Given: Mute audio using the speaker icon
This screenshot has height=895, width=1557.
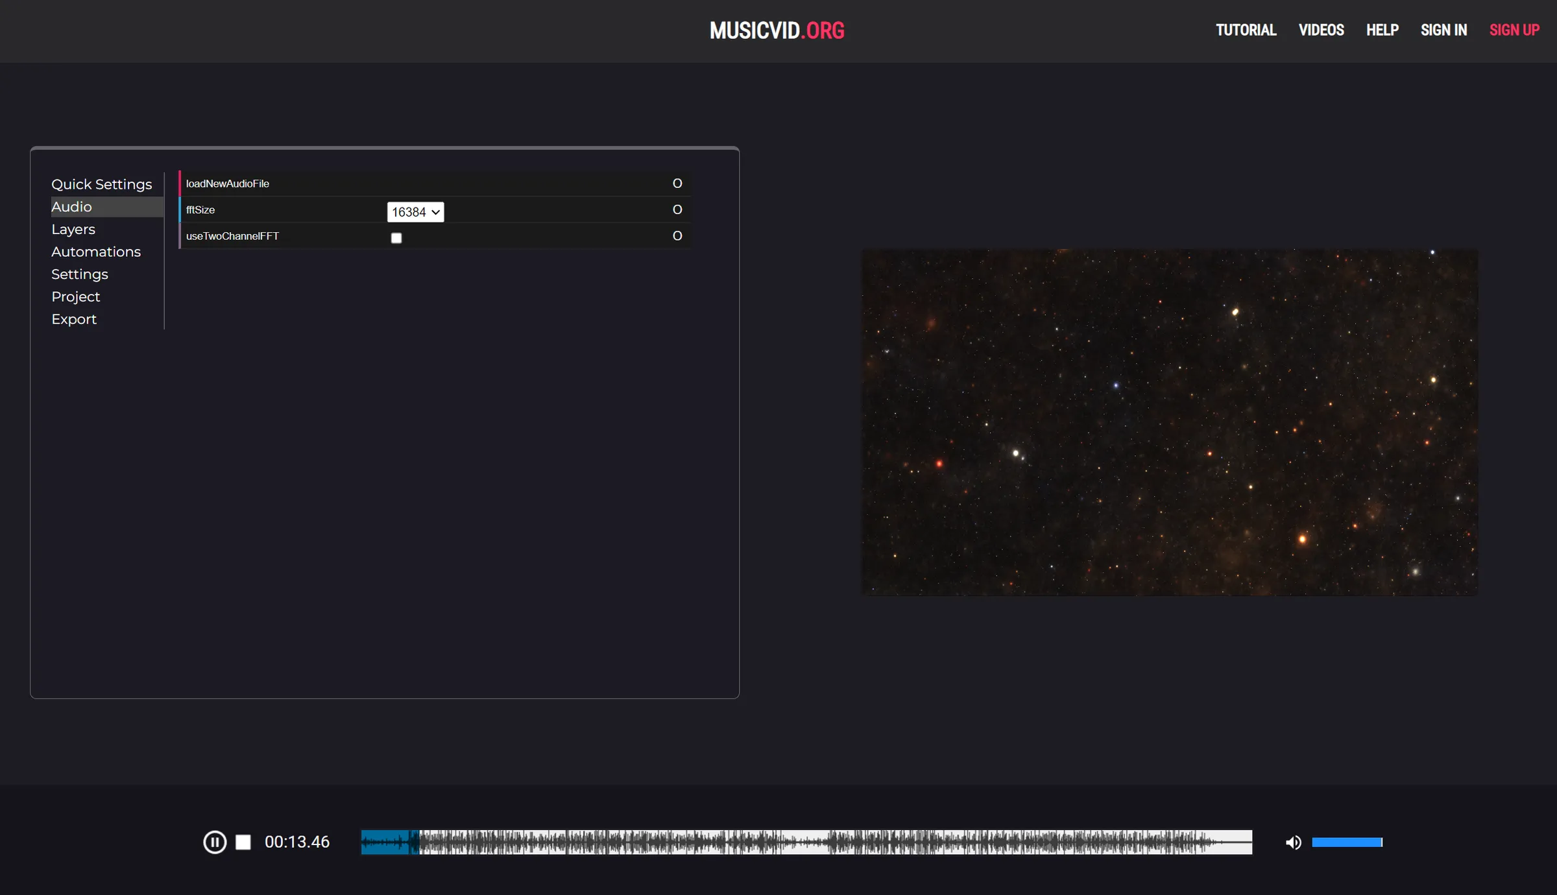Looking at the screenshot, I should tap(1293, 842).
